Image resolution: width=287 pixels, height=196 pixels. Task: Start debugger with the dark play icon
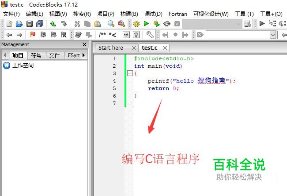click(262, 23)
